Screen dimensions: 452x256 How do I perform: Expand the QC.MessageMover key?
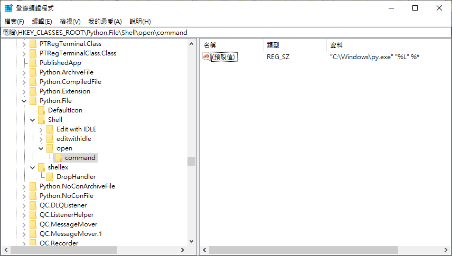click(24, 225)
